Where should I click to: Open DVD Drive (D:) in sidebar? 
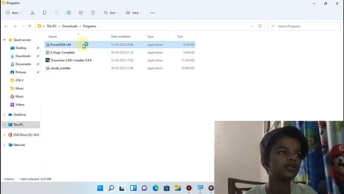[x=26, y=135]
